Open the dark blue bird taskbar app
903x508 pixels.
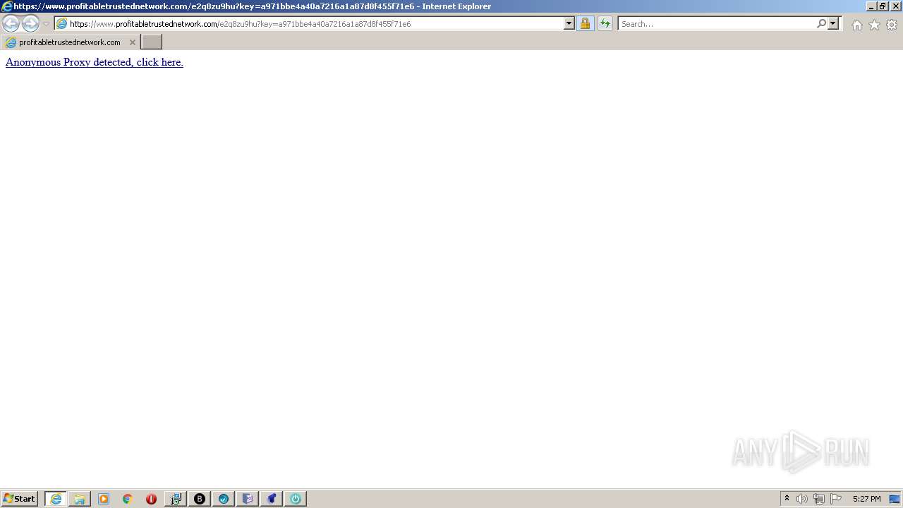pos(272,499)
